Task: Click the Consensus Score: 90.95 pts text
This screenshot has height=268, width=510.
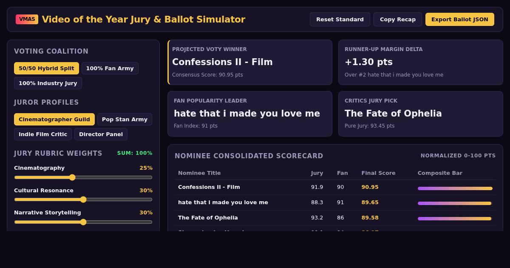Action: (x=207, y=75)
